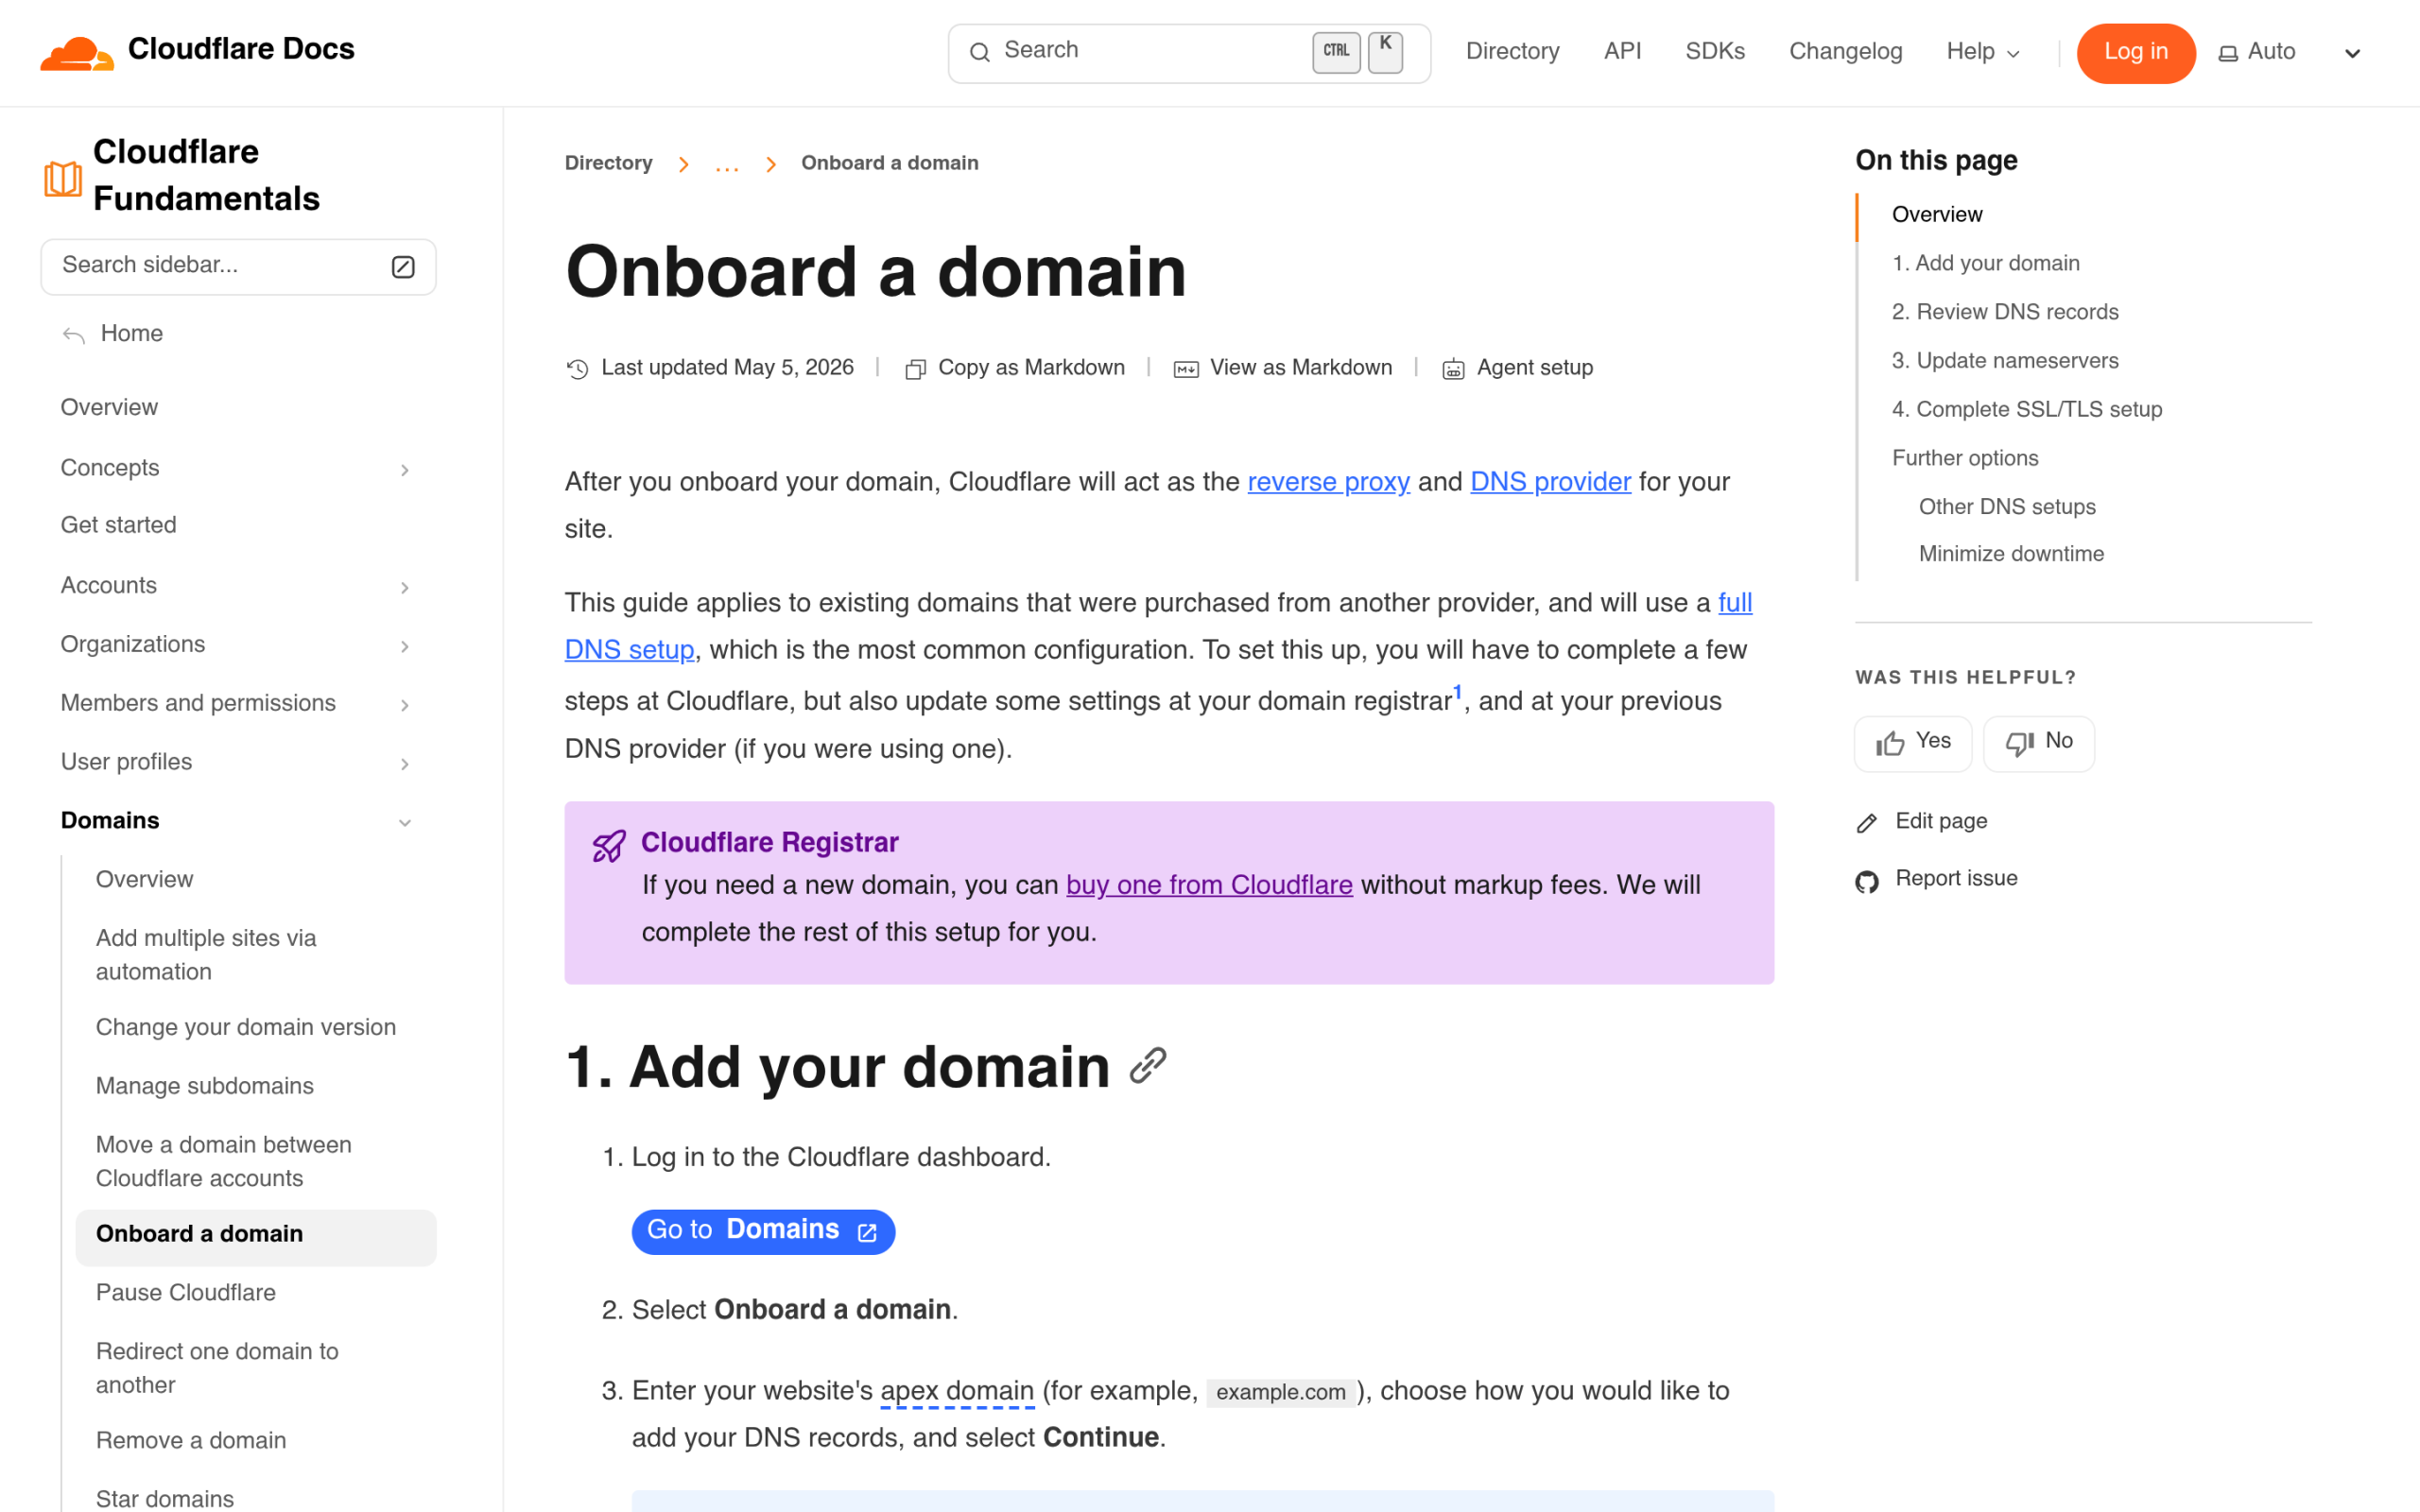Click the Search sidebar input

[x=238, y=266]
